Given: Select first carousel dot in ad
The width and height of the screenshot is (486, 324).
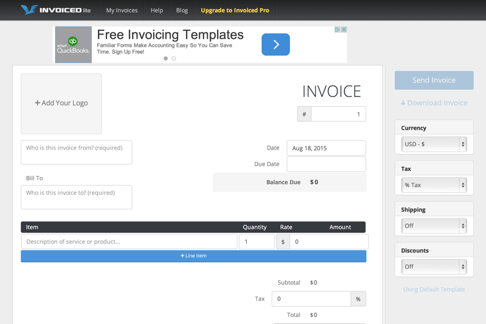Looking at the screenshot, I should (x=165, y=58).
